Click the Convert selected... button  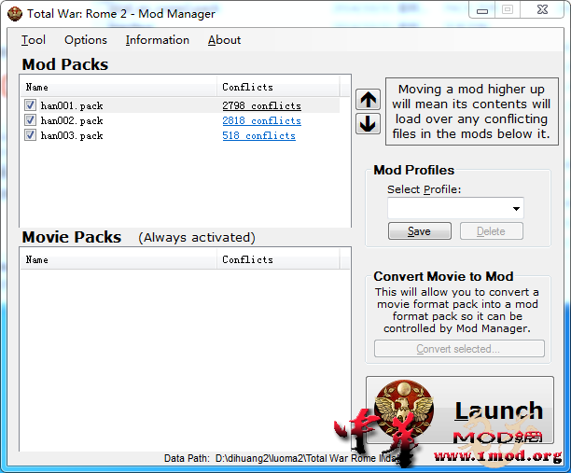point(459,349)
